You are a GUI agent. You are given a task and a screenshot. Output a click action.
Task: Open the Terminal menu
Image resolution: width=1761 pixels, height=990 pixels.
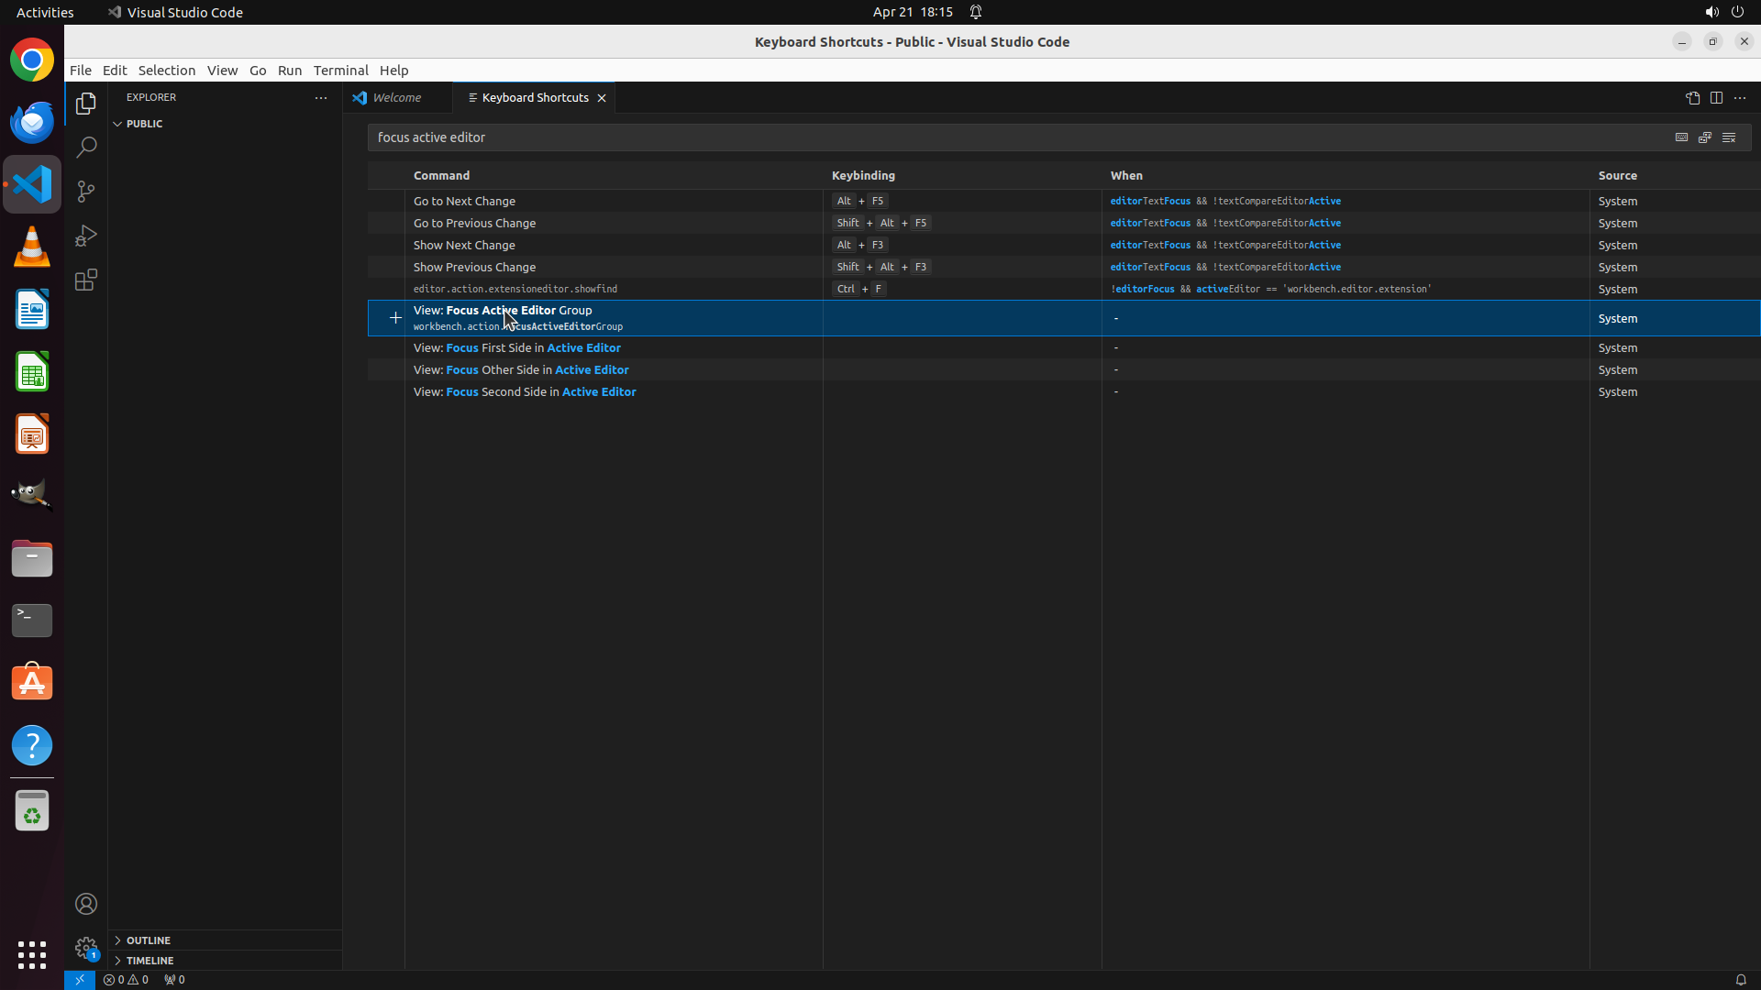(x=340, y=71)
